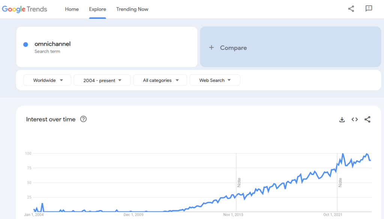Expand the All categories dropdown

click(160, 80)
